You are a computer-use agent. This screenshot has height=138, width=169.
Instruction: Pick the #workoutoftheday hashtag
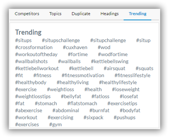point(36,55)
